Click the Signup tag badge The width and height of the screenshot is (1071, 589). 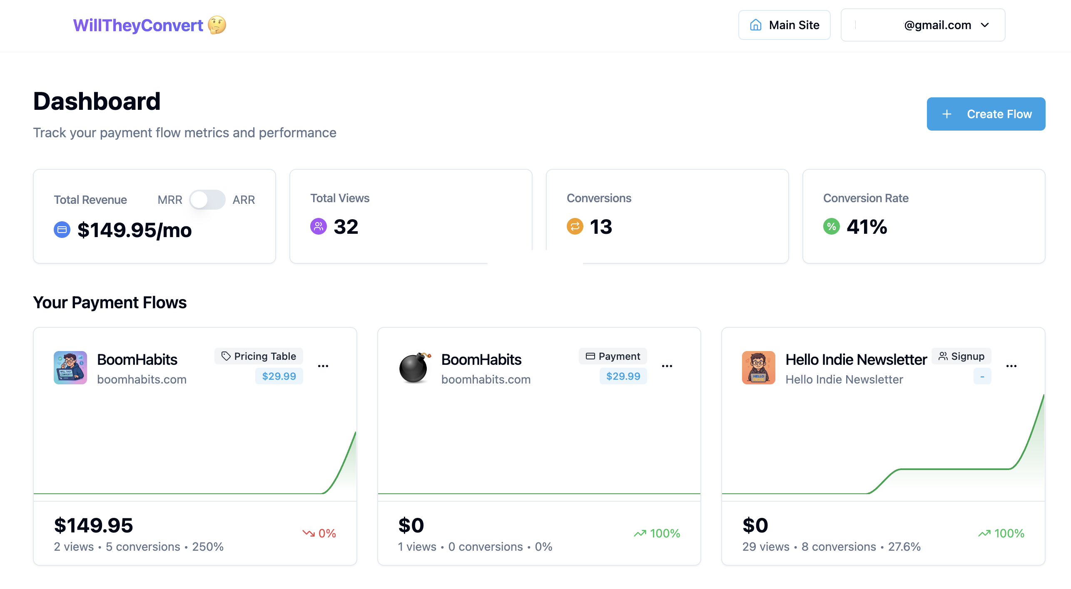tap(961, 356)
